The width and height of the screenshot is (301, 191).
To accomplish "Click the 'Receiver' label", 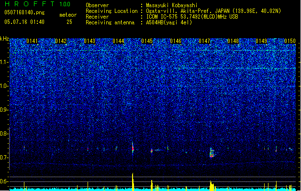I will pos(97,17).
